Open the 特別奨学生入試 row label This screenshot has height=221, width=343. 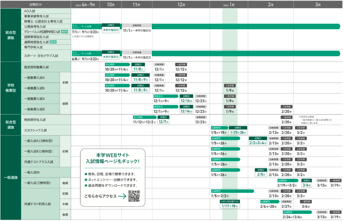35,120
